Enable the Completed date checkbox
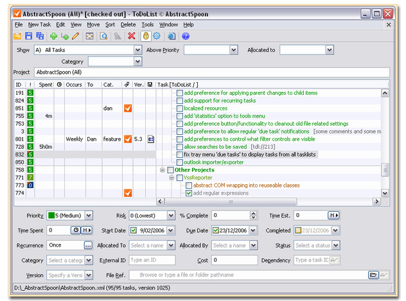Image resolution: width=406 pixels, height=301 pixels. 298,230
